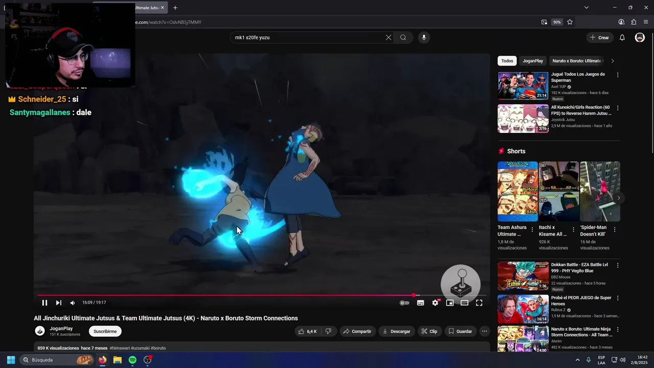The image size is (654, 368).
Task: Toggle the autoplay switch
Action: (x=405, y=303)
